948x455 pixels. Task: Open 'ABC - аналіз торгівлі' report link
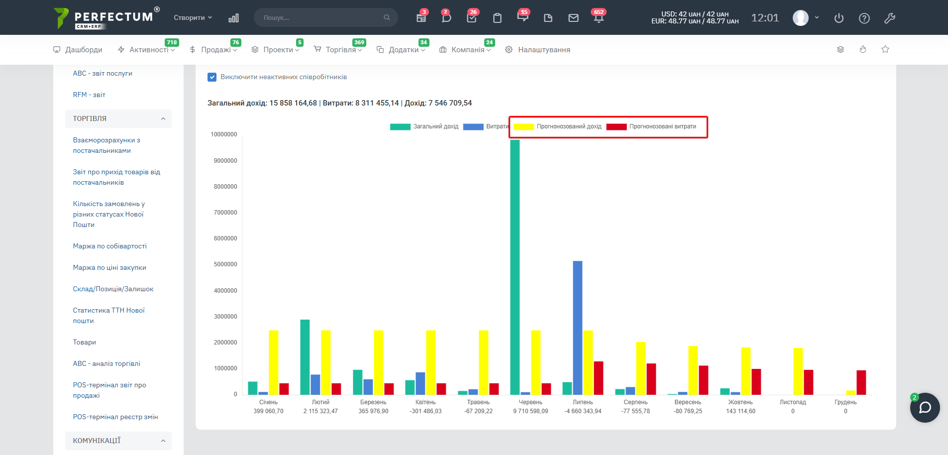106,363
